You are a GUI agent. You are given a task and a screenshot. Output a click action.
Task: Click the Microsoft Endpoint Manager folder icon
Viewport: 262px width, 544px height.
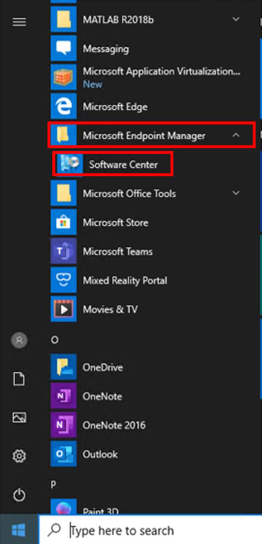click(x=63, y=136)
